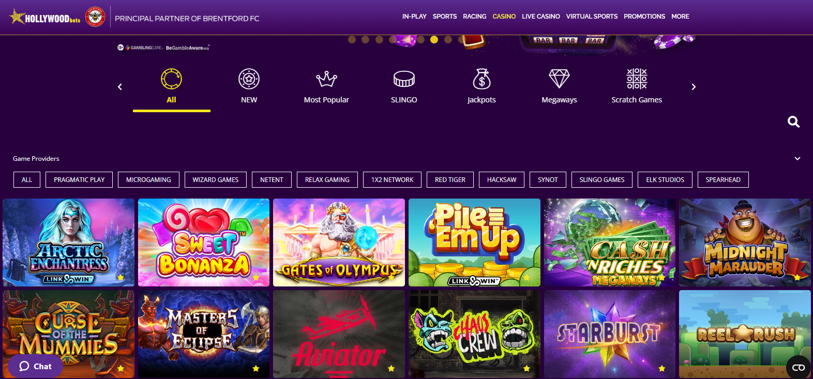Image resolution: width=813 pixels, height=379 pixels.
Task: Open the PROMOTIONS menu item
Action: coord(644,17)
